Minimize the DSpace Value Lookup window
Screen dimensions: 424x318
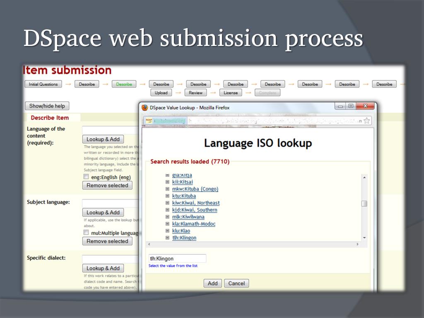tap(340, 106)
